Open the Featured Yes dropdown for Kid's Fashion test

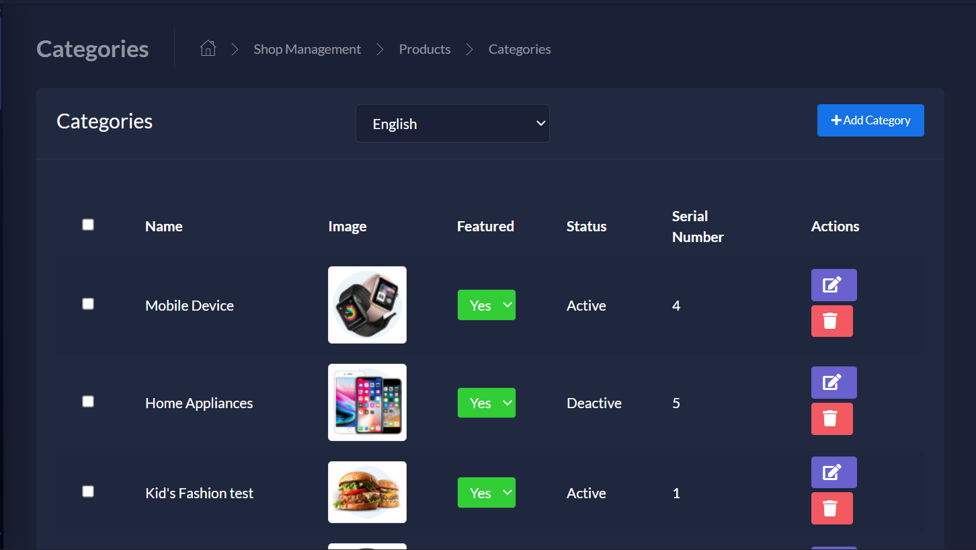[x=486, y=492]
